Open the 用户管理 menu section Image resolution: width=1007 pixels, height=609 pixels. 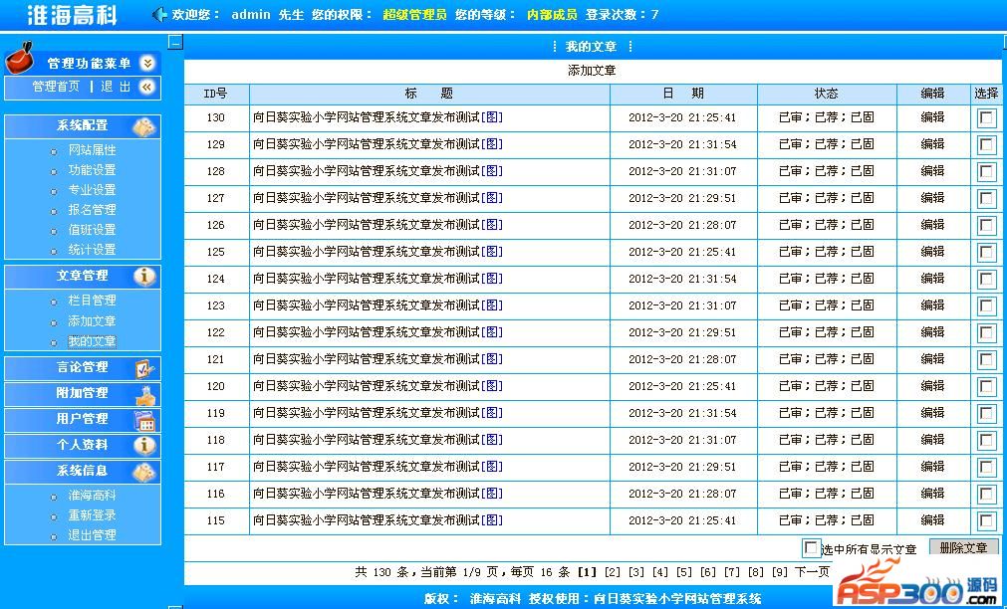tap(83, 419)
